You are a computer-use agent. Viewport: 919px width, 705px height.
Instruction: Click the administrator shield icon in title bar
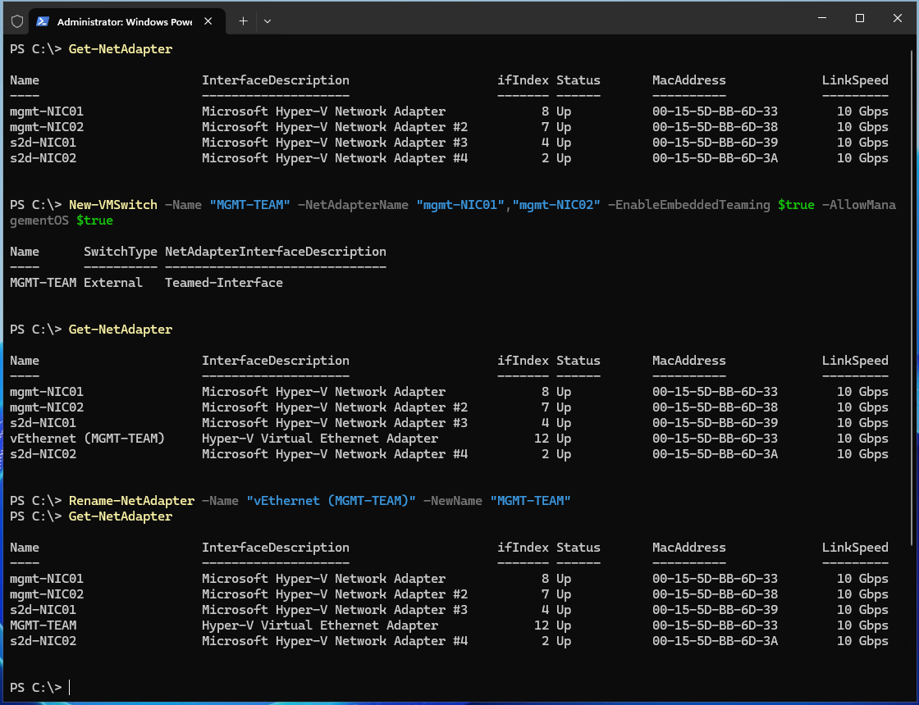click(16, 21)
